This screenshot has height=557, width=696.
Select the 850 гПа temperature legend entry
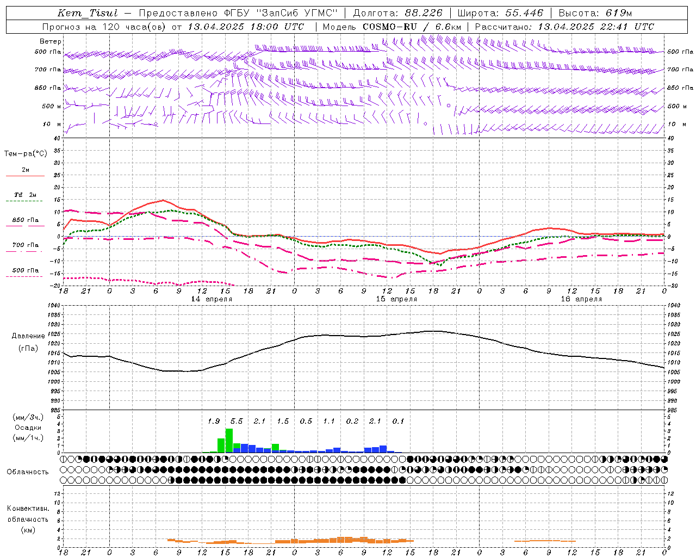(26, 220)
